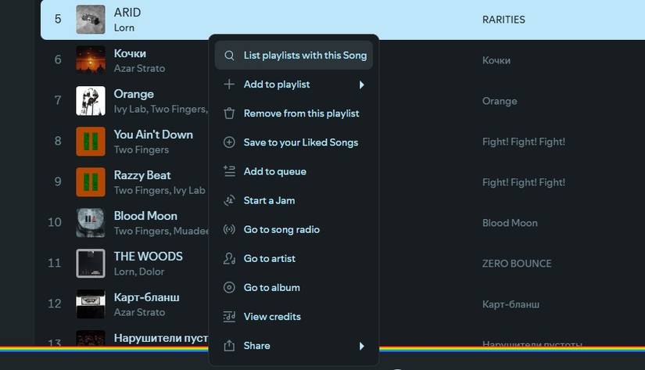Screen dimensions: 645x370
Task: Click the plus icon for Add to playlist
Action: (x=229, y=84)
